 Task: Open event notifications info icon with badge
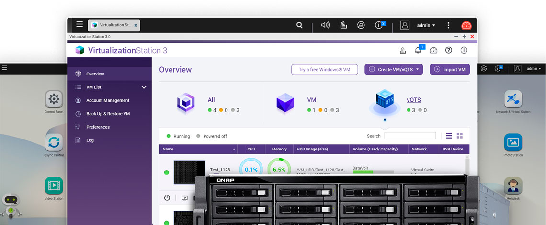(379, 25)
